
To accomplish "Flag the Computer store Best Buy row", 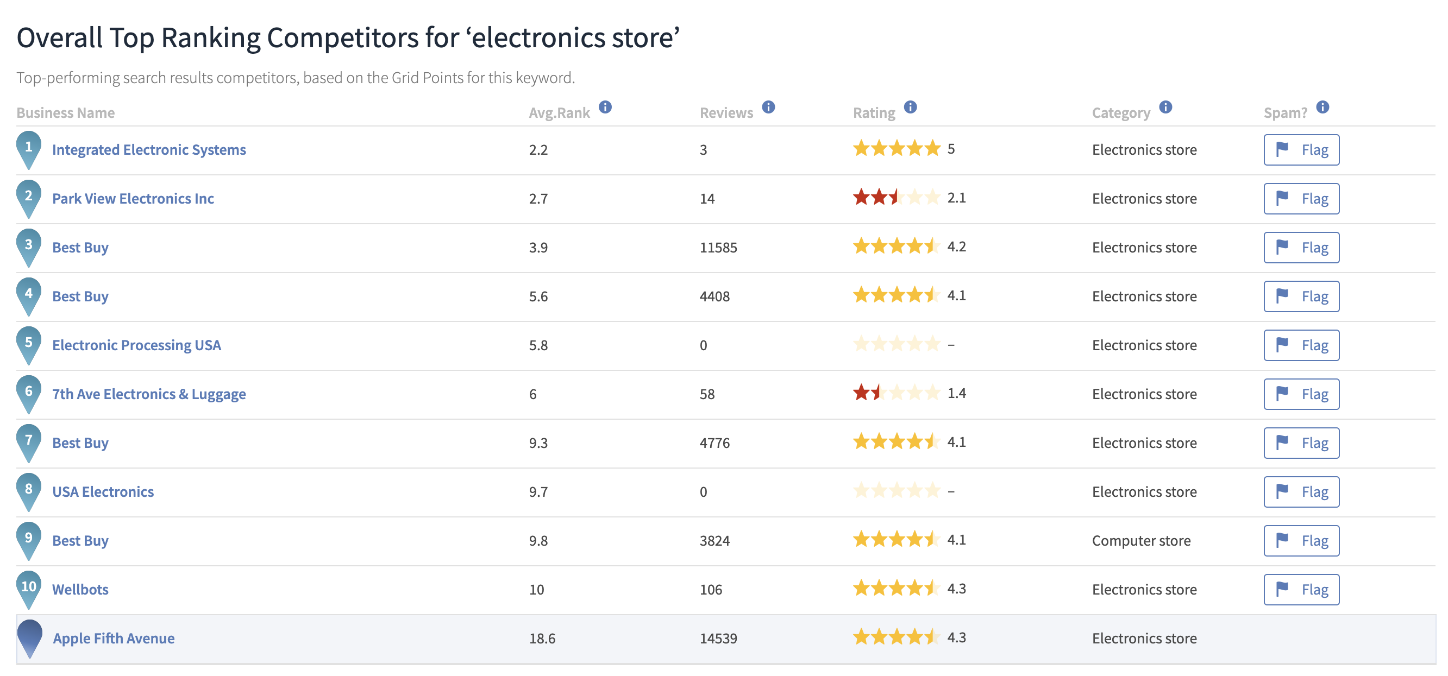I will click(x=1301, y=541).
